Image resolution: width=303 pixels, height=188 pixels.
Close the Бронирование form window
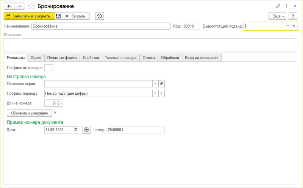tap(295, 6)
